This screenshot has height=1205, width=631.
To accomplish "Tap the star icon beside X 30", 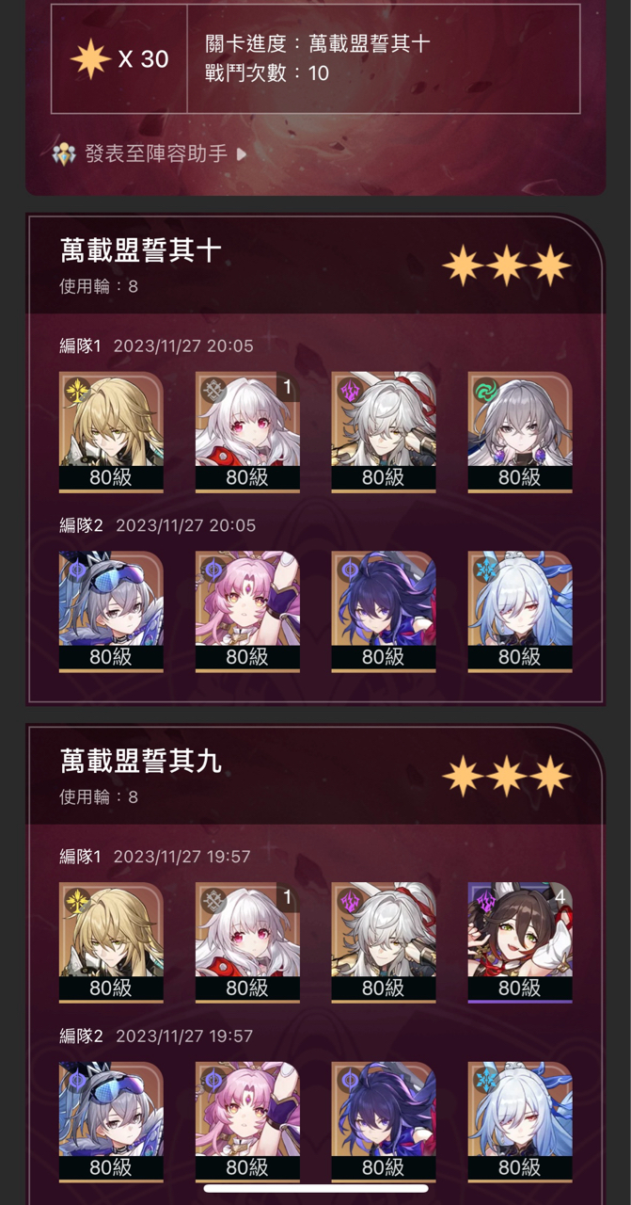I will 90,59.
